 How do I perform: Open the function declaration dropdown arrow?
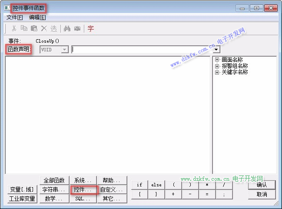click(x=217, y=50)
